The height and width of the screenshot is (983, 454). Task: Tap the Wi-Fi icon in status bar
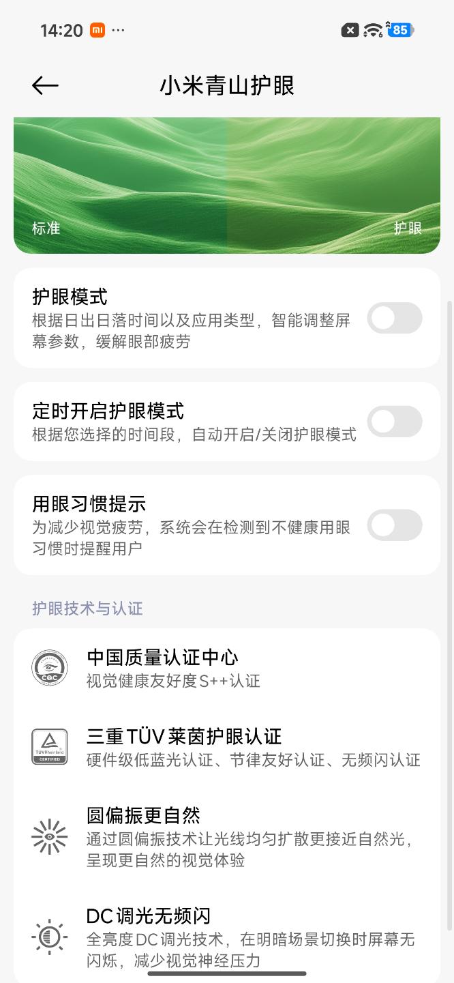372,29
